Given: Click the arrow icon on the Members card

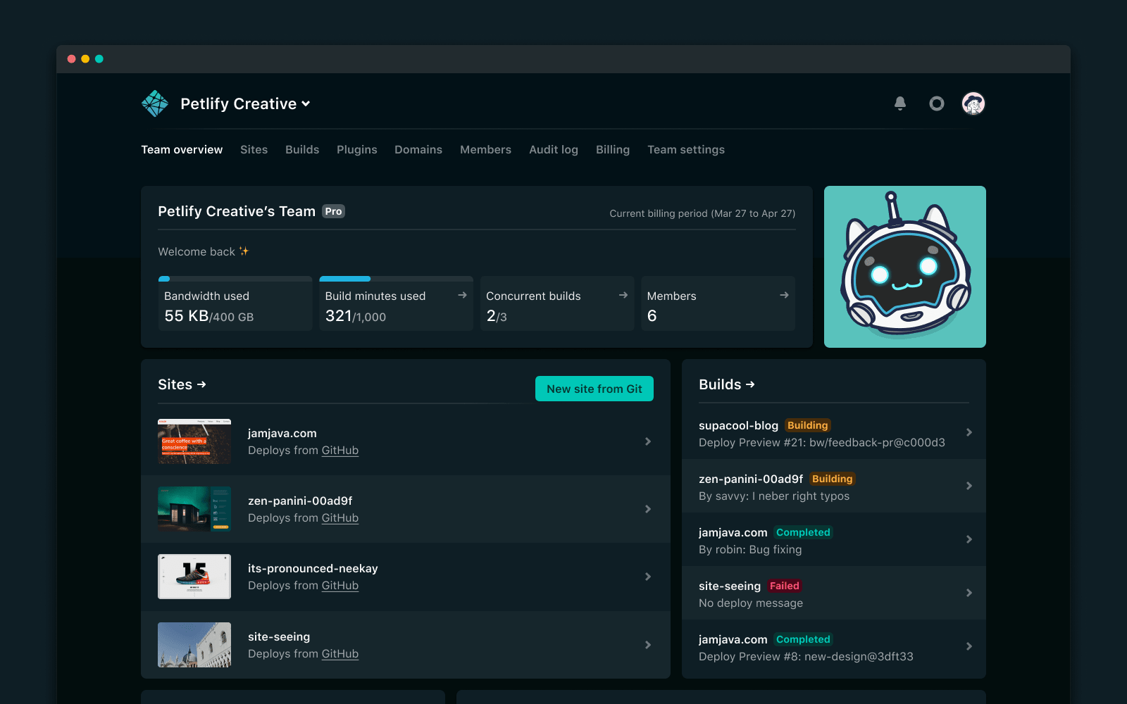Looking at the screenshot, I should click(784, 296).
